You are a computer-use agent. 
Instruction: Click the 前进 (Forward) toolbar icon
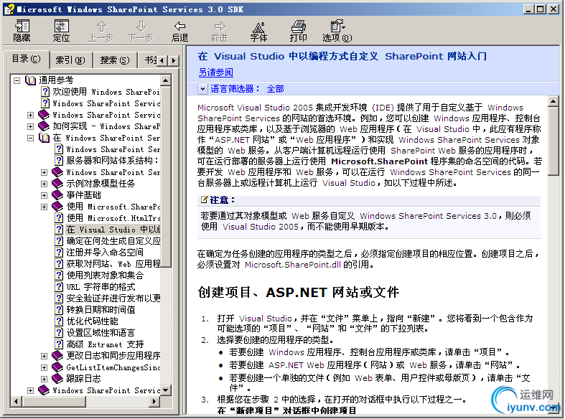click(220, 31)
